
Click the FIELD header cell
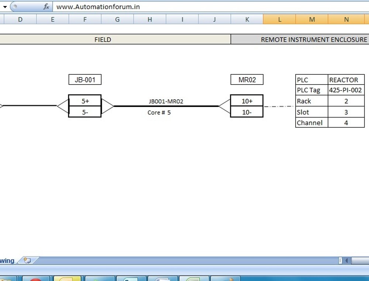(x=103, y=39)
